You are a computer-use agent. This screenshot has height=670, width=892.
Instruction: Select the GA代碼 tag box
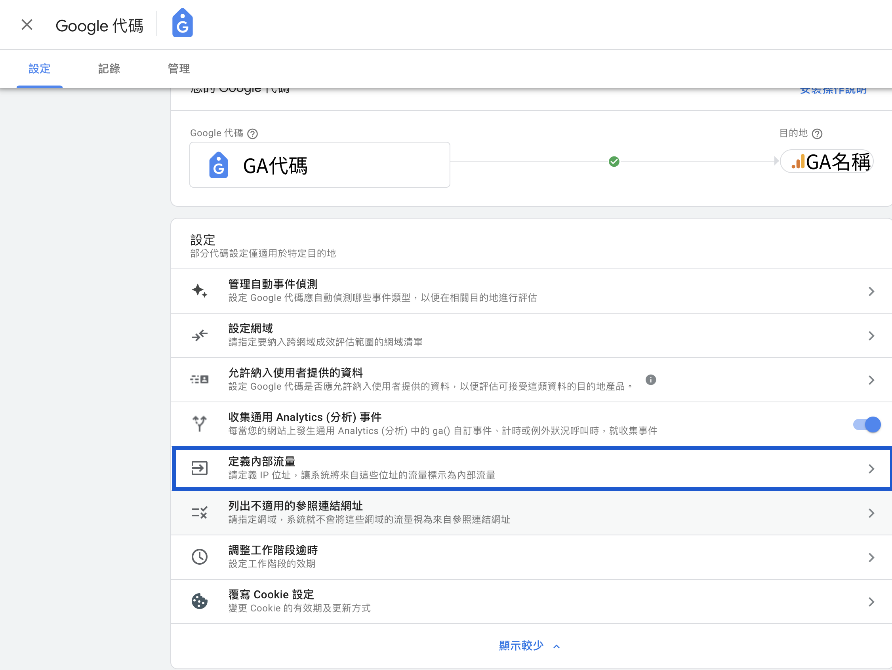[x=320, y=165]
